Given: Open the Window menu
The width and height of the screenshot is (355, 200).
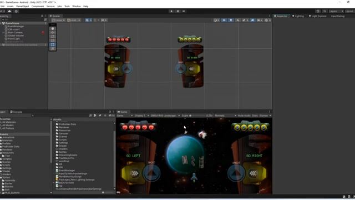Looking at the screenshot, I should point(77,6).
